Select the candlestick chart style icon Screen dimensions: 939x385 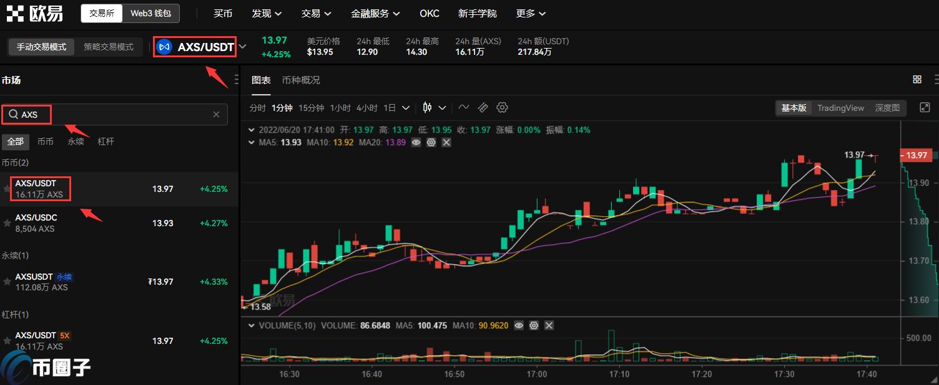pyautogui.click(x=427, y=108)
